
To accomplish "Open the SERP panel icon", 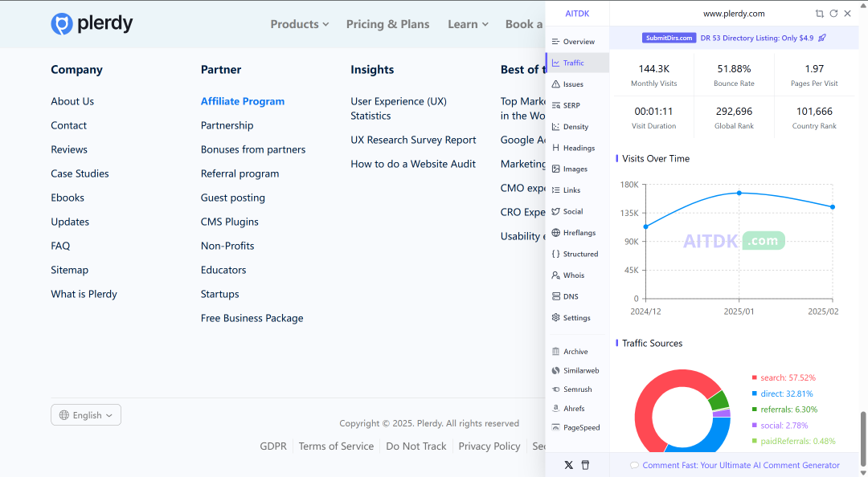I will [556, 105].
